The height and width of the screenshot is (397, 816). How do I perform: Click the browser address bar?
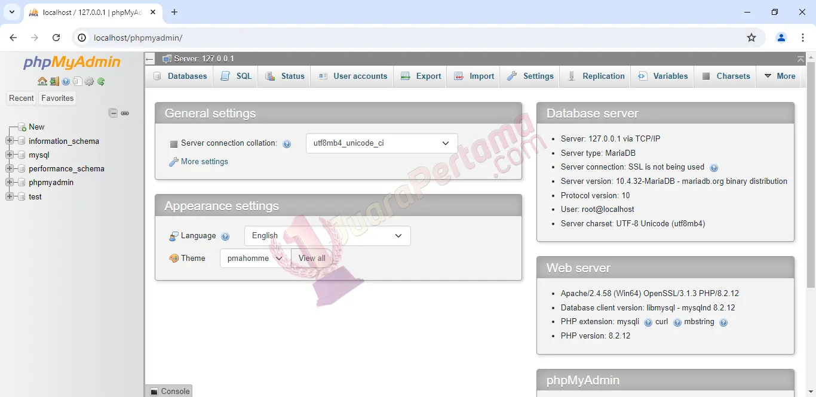coord(239,37)
